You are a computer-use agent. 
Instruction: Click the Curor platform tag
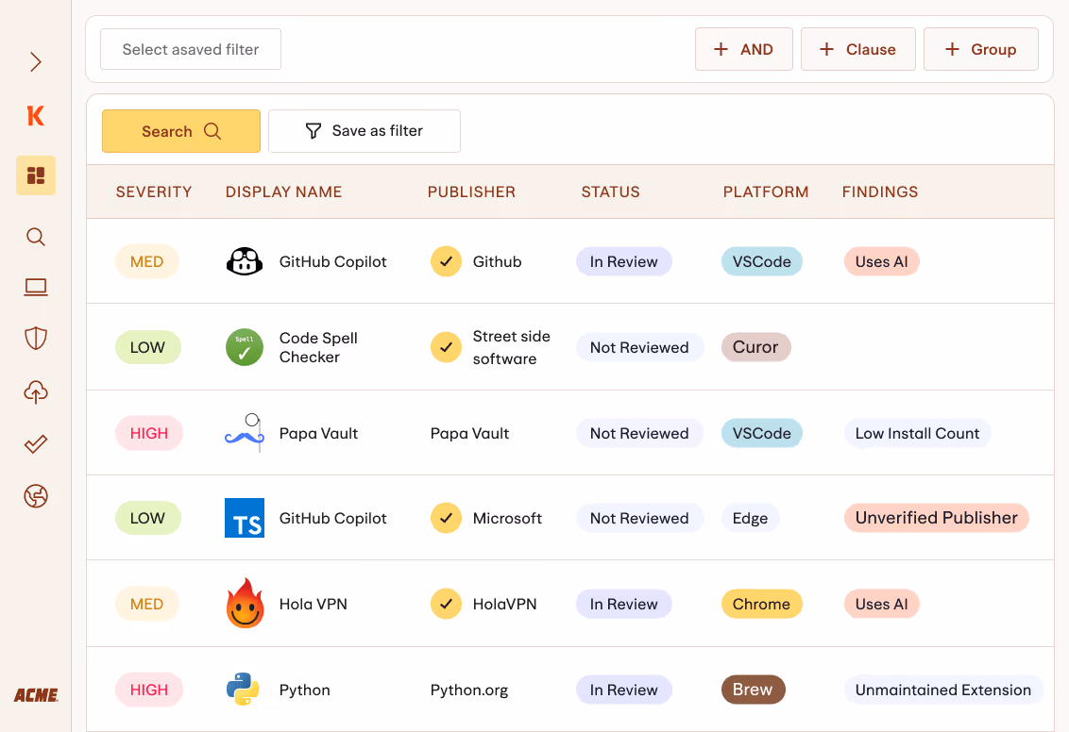[x=755, y=347]
